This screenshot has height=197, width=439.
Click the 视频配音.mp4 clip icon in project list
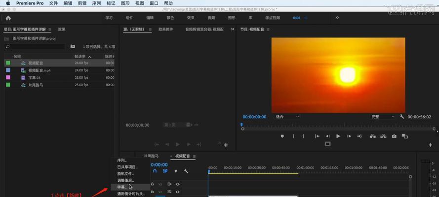click(x=24, y=70)
